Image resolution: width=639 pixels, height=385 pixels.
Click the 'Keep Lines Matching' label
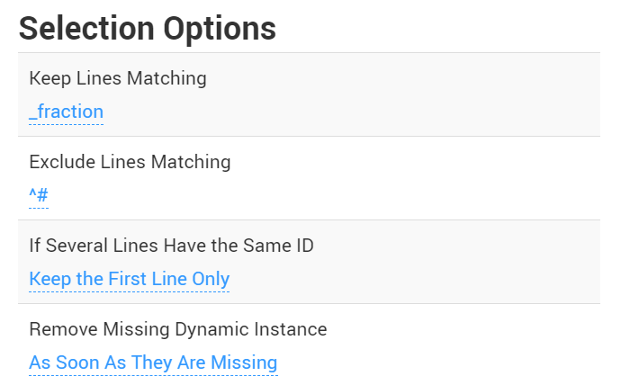coord(118,78)
